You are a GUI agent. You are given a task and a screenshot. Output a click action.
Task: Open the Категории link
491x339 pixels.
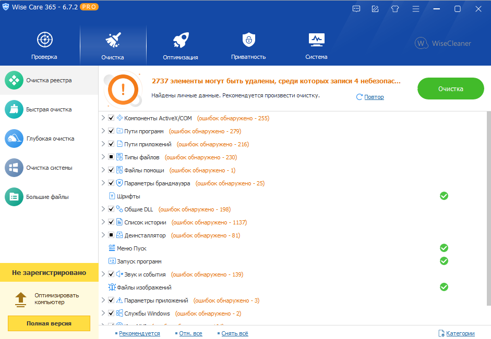pyautogui.click(x=460, y=333)
